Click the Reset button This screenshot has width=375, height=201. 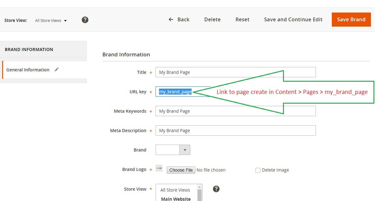tap(242, 19)
